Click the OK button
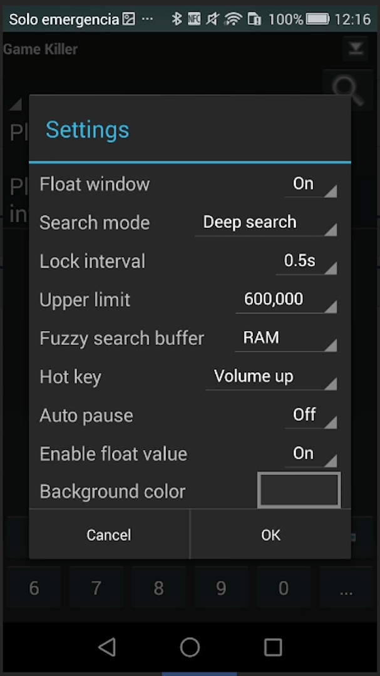This screenshot has height=676, width=380. pyautogui.click(x=270, y=535)
